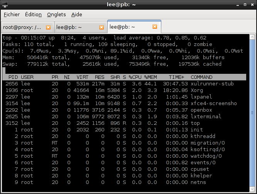Switch to the middle lee@pb tab
This screenshot has height=194, width=257.
point(76,27)
